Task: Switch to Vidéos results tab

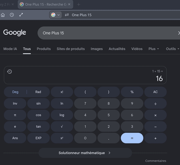Action: pyautogui.click(x=137, y=49)
